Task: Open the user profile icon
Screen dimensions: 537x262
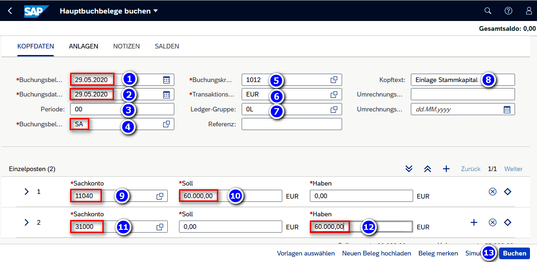Action: tap(529, 11)
